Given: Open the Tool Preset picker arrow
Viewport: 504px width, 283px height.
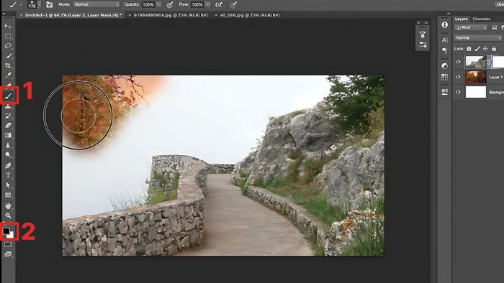Looking at the screenshot, I should tap(21, 4).
